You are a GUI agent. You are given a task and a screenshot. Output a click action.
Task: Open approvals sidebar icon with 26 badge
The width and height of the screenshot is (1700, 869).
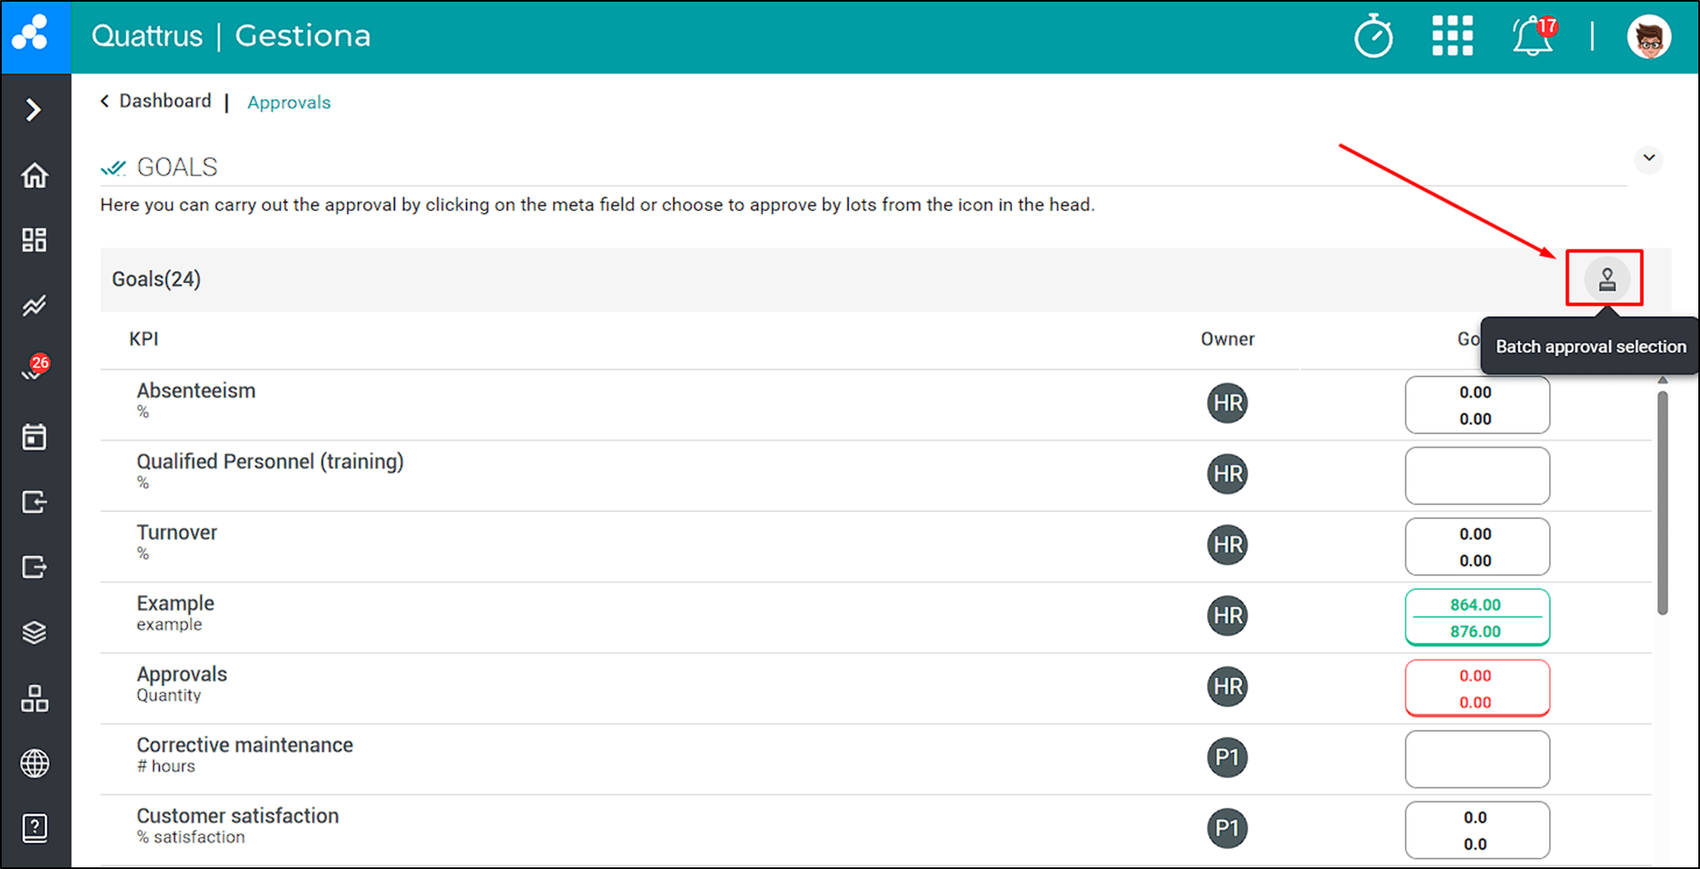(35, 369)
